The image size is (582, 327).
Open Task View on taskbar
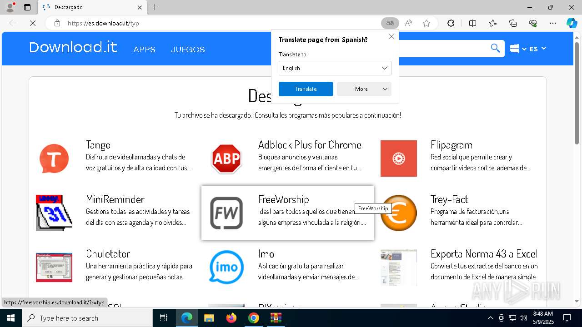(164, 318)
